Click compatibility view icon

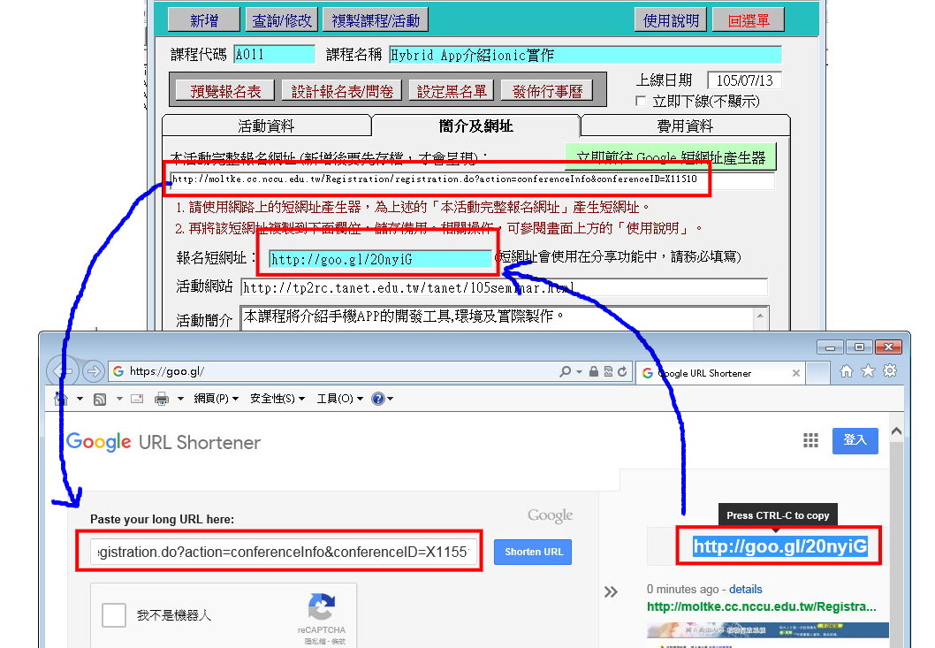coord(608,371)
